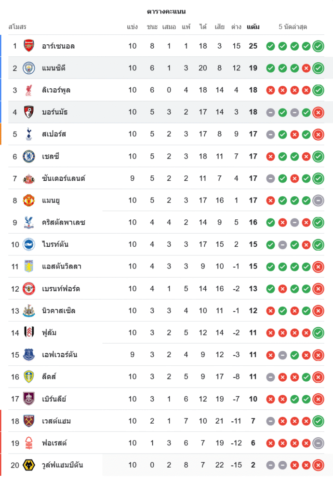Viewport: 333px width, 482px height.
Task: Click Bournemouth's latest loss result icon
Action: tap(318, 112)
